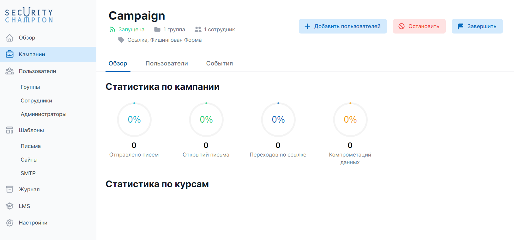Click the Campaign title
The height and width of the screenshot is (240, 514).
137,15
